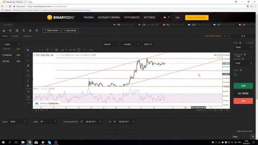Open chart settings gear above chart
This screenshot has width=258, height=145.
[56, 50]
